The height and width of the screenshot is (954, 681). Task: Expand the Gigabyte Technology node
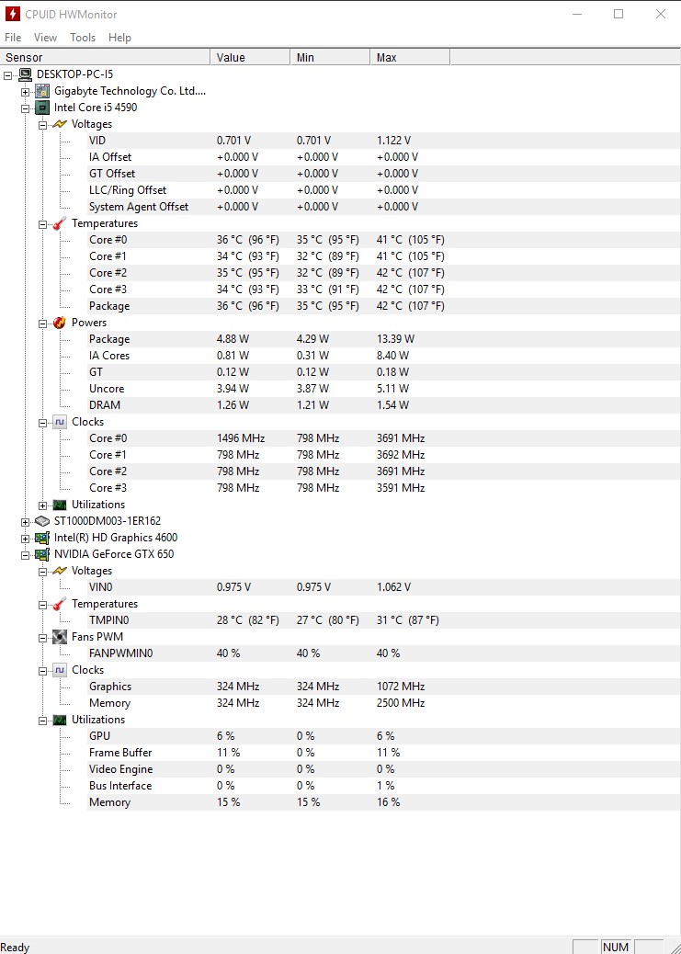(x=25, y=92)
